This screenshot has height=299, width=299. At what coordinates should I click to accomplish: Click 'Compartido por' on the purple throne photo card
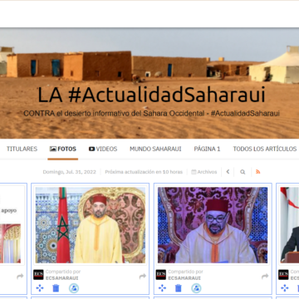pos(185,272)
